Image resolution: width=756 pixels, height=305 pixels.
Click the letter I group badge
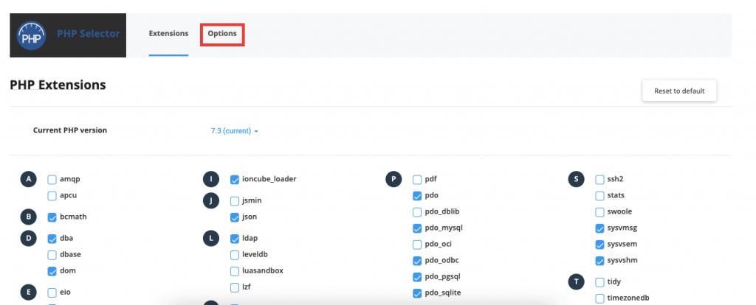pyautogui.click(x=211, y=180)
